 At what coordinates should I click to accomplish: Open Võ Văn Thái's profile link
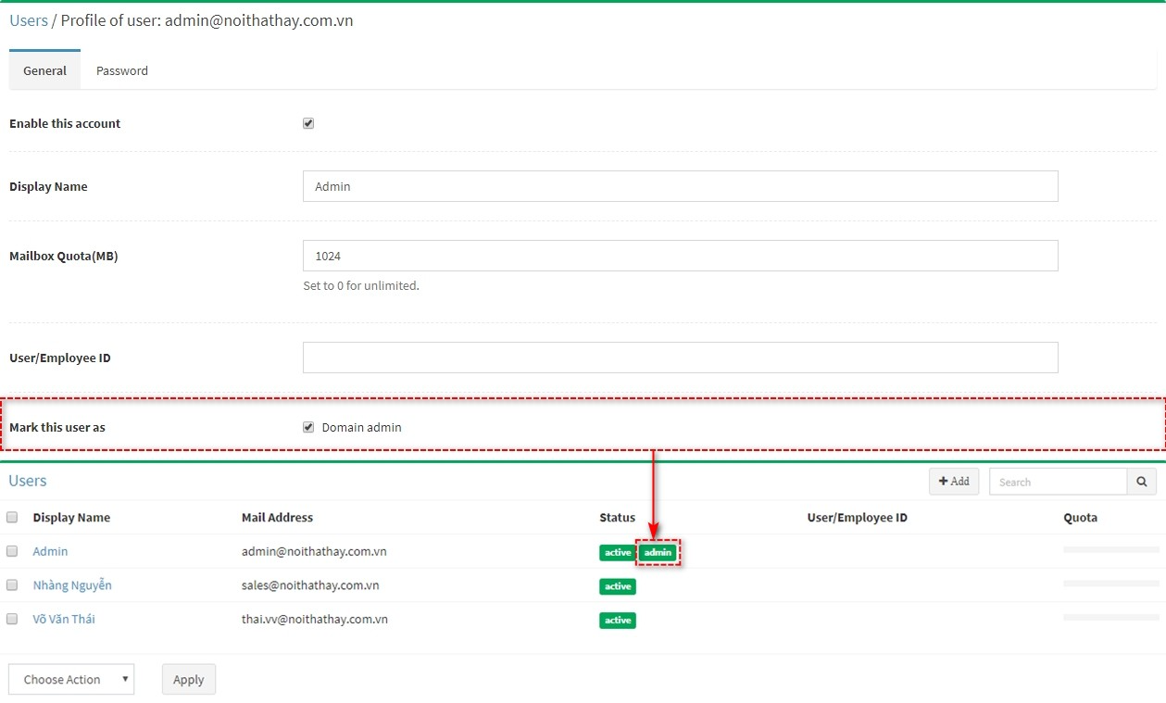click(64, 619)
